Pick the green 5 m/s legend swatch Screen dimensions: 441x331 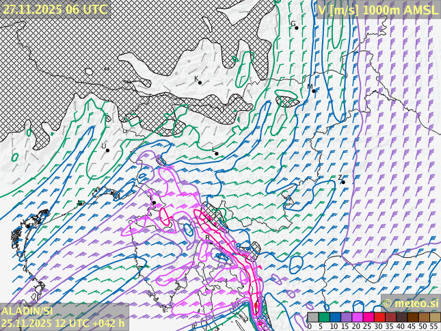323,317
